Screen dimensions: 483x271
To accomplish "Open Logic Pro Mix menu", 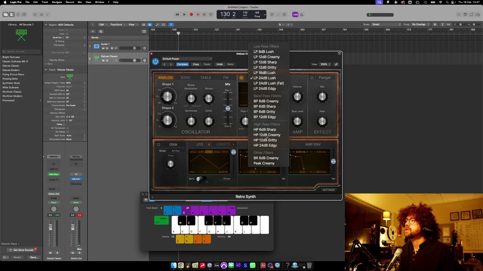I will tap(80, 2).
